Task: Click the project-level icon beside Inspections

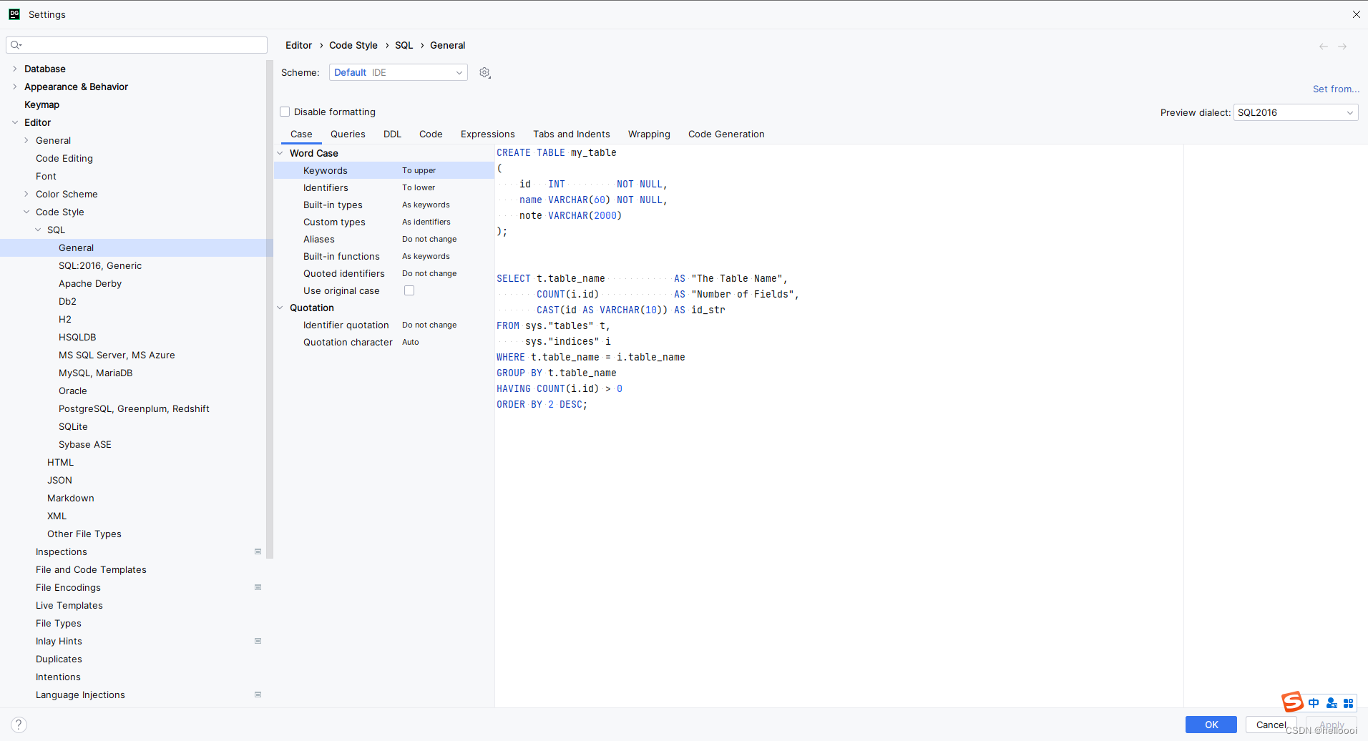Action: (x=258, y=551)
